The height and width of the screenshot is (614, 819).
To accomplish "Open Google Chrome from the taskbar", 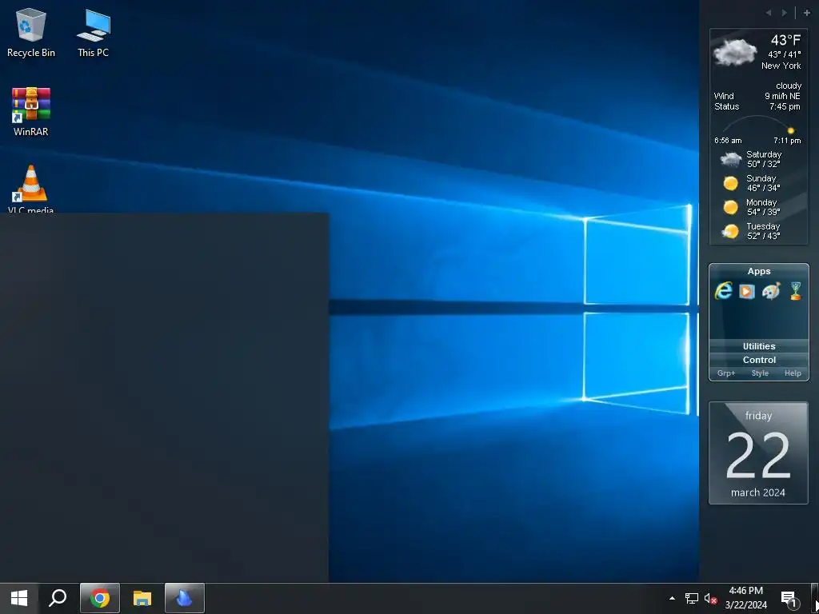I will click(x=100, y=598).
